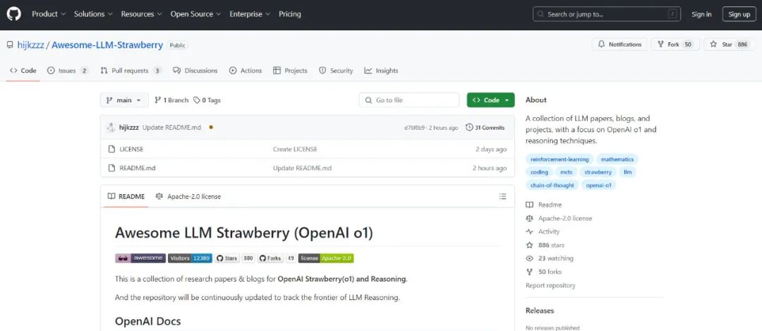
Task: Open the hijkzzz user profile link
Action: (30, 44)
